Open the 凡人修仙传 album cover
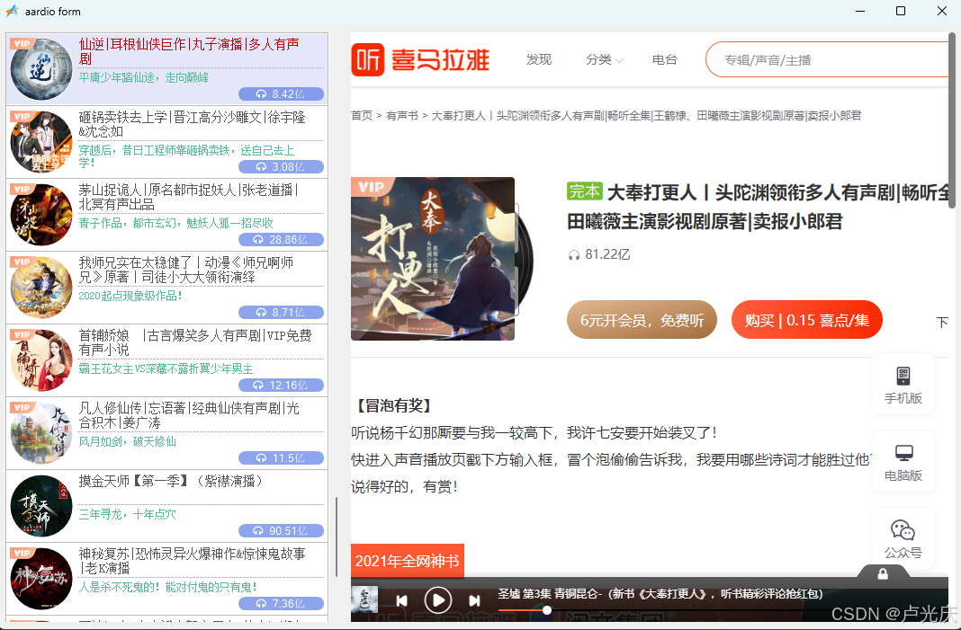Viewport: 961px width, 630px height. (x=41, y=433)
